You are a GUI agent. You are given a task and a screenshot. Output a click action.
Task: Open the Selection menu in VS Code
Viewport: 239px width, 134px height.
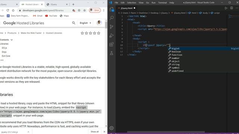click(131, 3)
